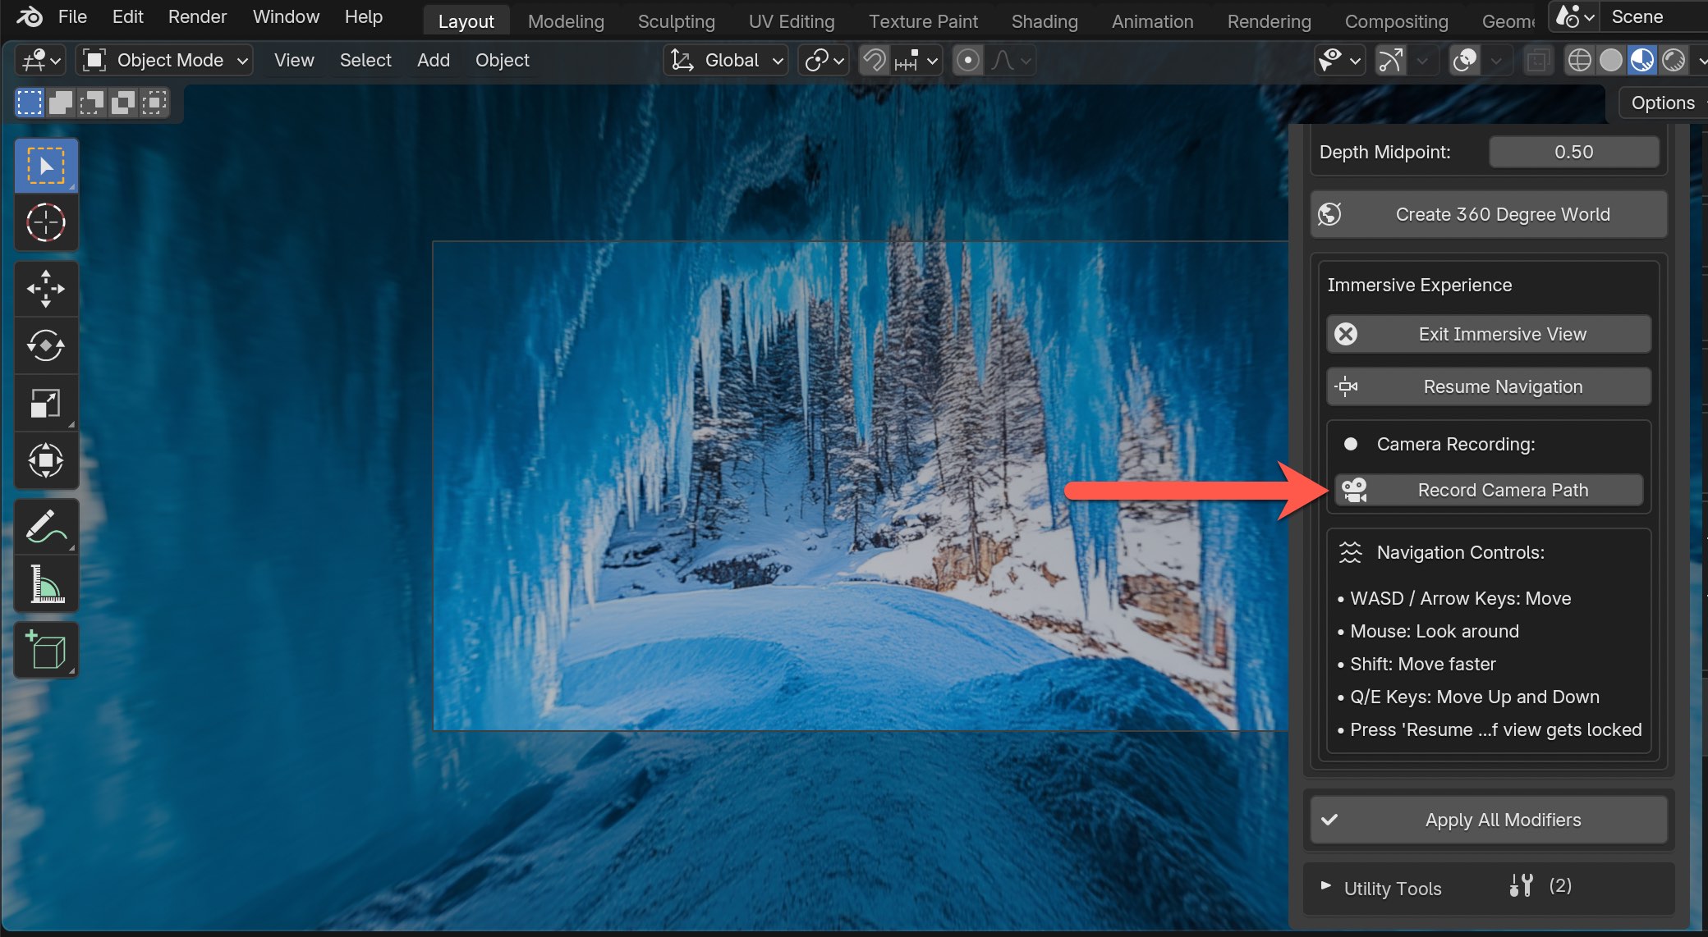Select the Measure tool
Screen dimensions: 1708x937
coord(46,584)
